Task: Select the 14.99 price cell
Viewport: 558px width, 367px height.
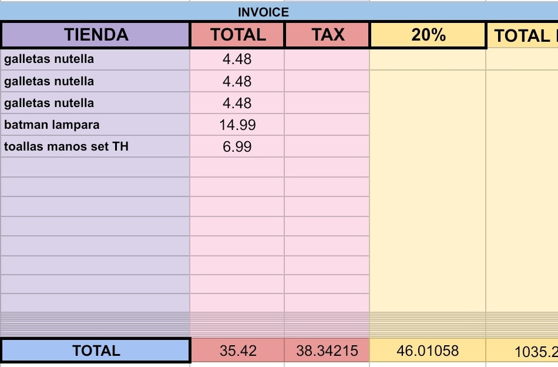Action: [237, 125]
